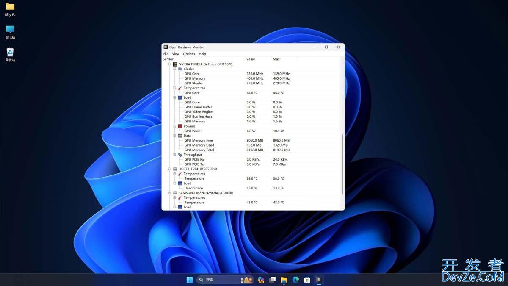Click the Load icon under NVIDIA GeForce GTX 1070
The height and width of the screenshot is (286, 508).
click(180, 97)
